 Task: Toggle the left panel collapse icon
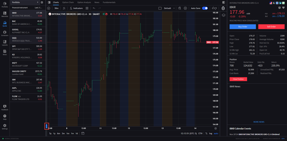(49, 2)
